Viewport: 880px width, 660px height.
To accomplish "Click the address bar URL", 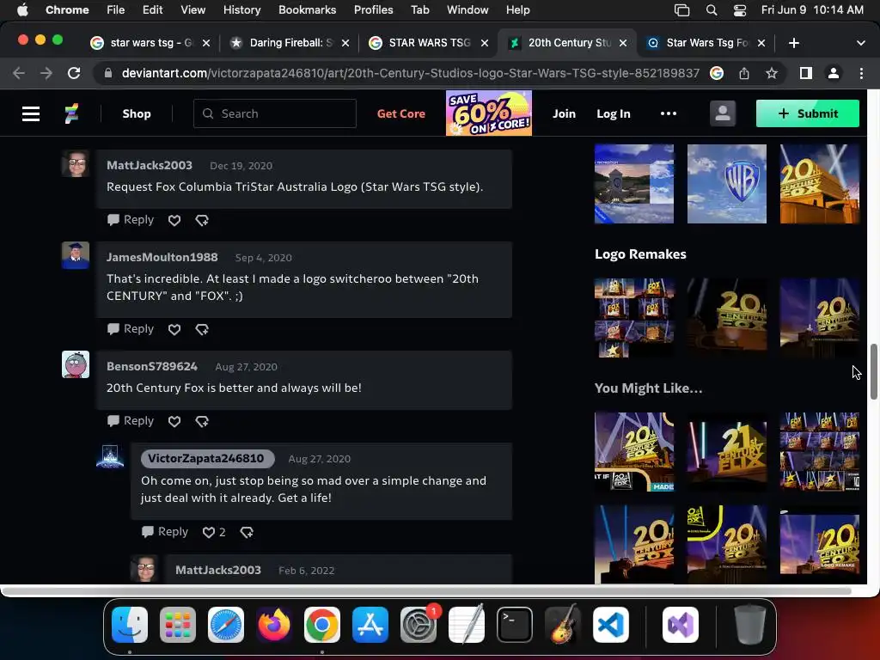I will pyautogui.click(x=410, y=73).
